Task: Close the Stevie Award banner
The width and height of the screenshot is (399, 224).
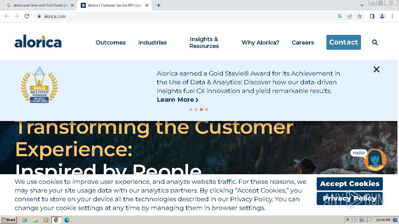Action: [x=377, y=69]
